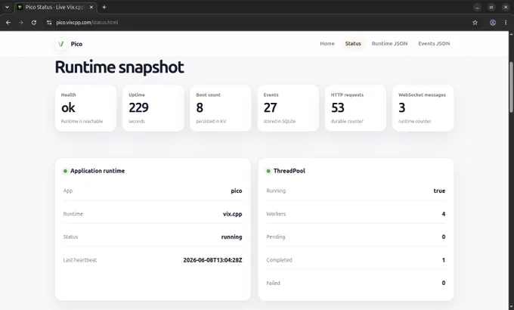Click the Workers value 4

coord(444,214)
